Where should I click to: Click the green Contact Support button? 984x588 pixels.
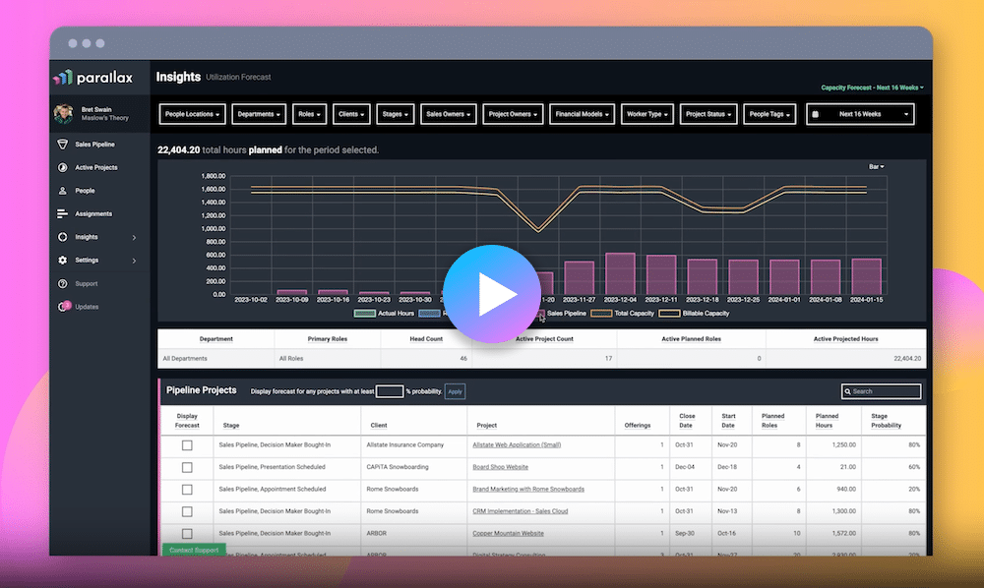pos(194,550)
